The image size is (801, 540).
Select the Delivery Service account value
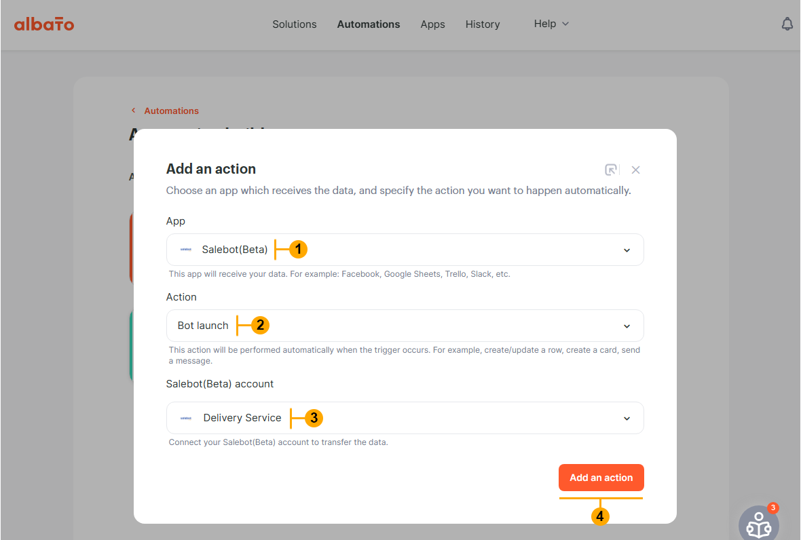tap(242, 418)
